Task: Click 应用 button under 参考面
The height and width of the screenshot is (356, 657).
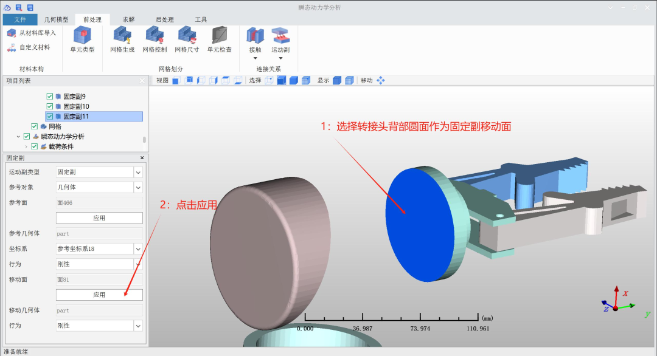Action: [x=99, y=218]
